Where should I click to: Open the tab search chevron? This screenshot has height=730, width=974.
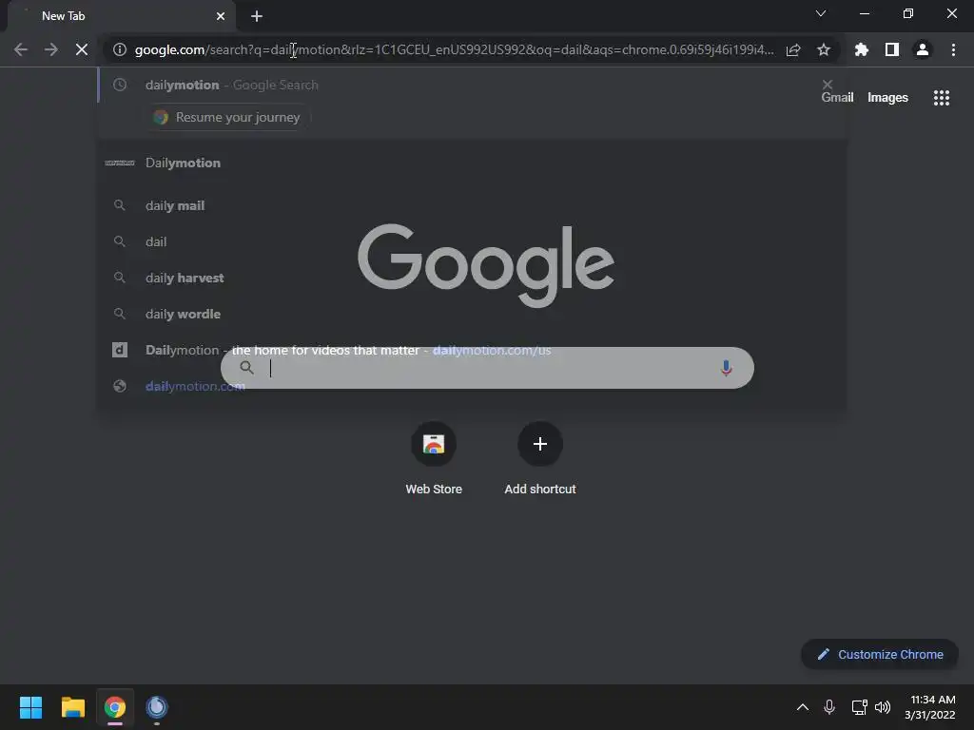(x=821, y=13)
